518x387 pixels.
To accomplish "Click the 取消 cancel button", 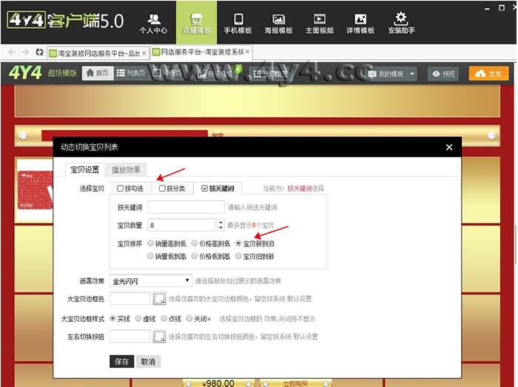I will 148,361.
